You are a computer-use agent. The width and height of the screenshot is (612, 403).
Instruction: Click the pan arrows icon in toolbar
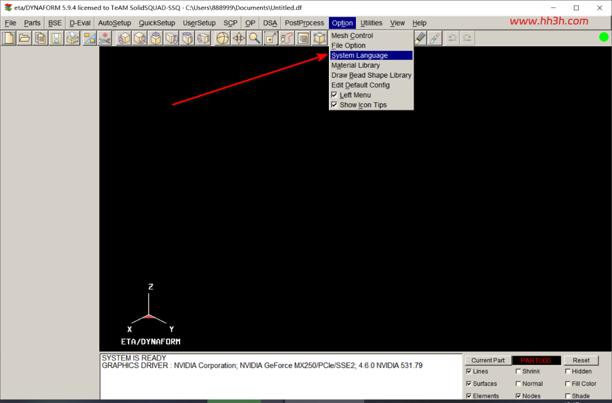click(x=239, y=38)
